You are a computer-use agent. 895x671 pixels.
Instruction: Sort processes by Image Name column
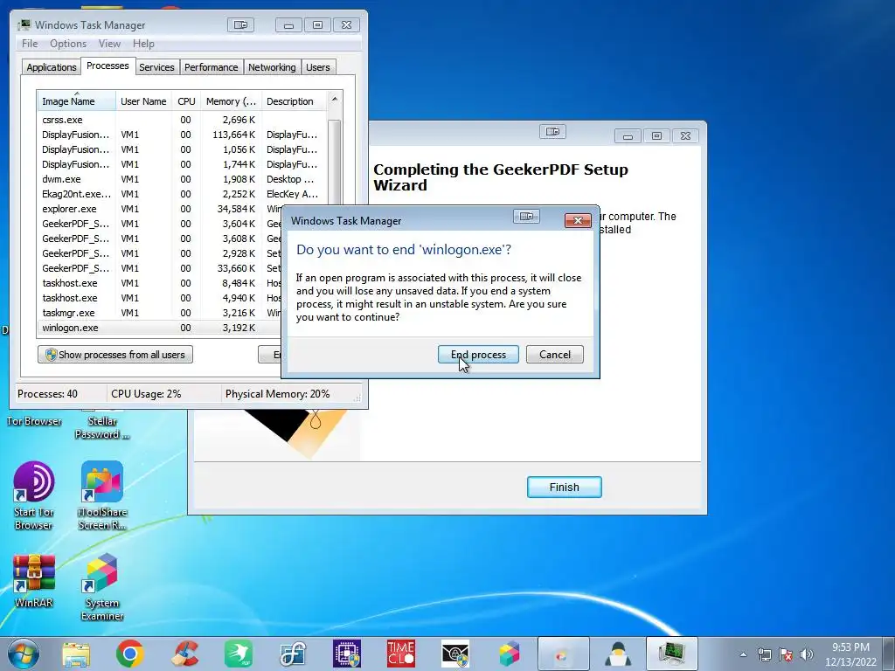[77, 101]
